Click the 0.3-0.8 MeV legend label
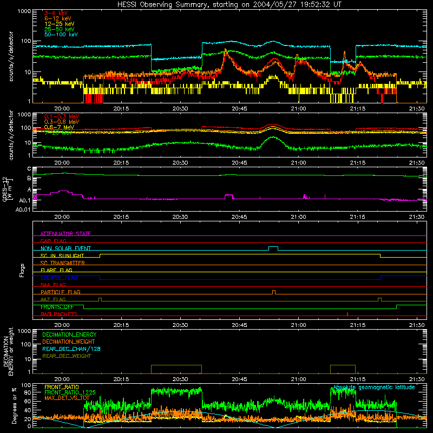This screenshot has height=433, width=433. 62,122
